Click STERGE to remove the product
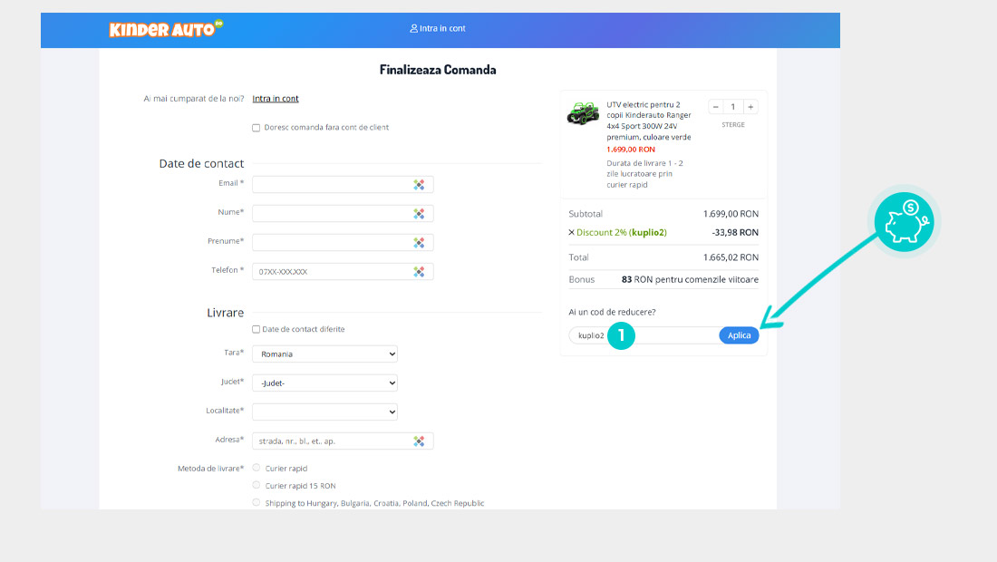The image size is (997, 562). pyautogui.click(x=733, y=125)
